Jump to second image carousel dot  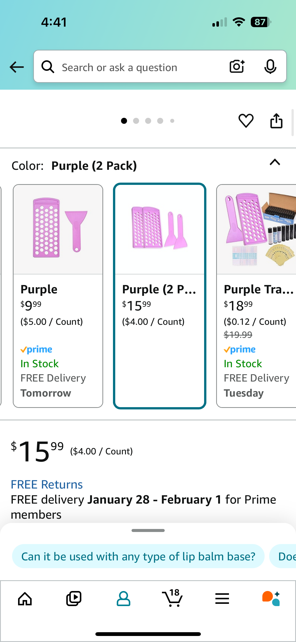point(136,121)
